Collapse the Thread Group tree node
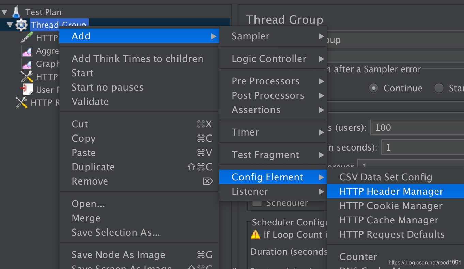This screenshot has height=269, width=464. tap(10, 25)
